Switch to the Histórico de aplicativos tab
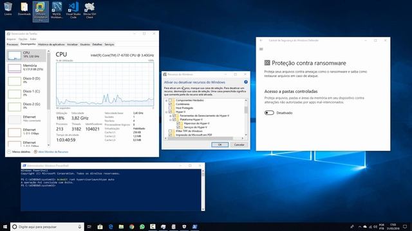 click(x=51, y=44)
